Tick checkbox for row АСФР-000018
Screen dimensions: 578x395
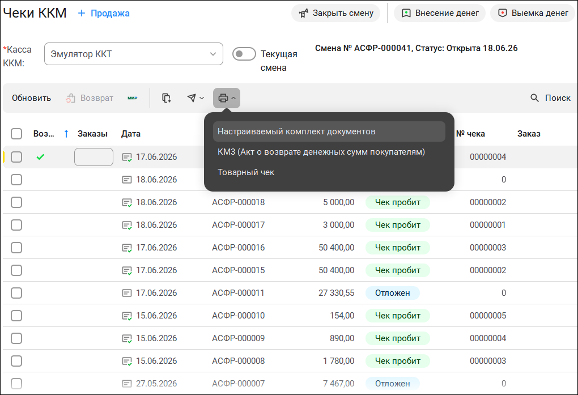click(x=16, y=202)
